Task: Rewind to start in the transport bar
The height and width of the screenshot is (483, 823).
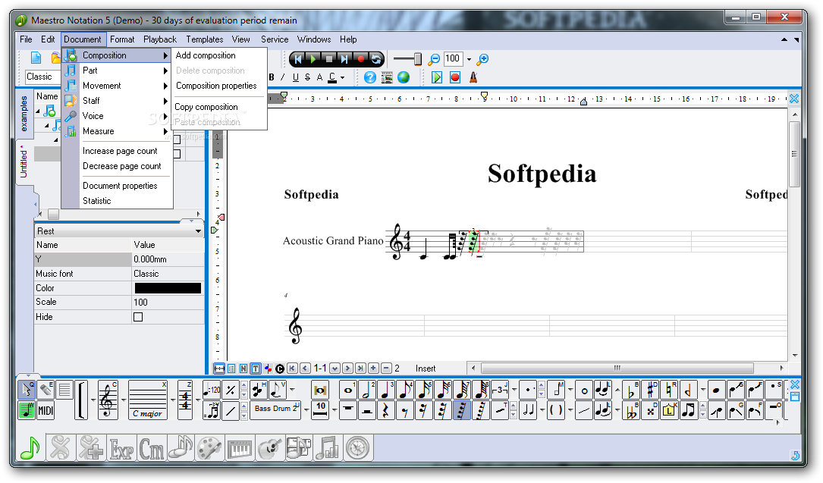Action: pyautogui.click(x=297, y=59)
